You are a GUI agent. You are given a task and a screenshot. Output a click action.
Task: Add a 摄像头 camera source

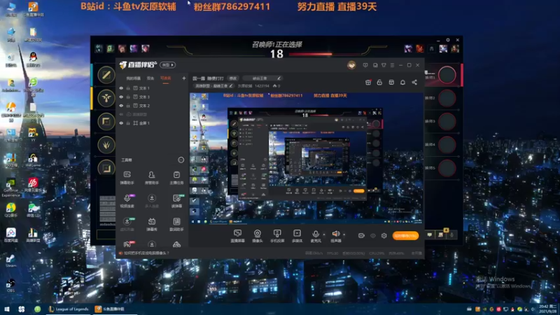pyautogui.click(x=257, y=236)
